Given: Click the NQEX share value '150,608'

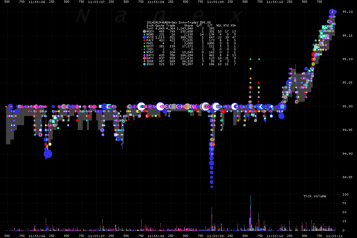Looking at the screenshot, I should click(x=187, y=31).
